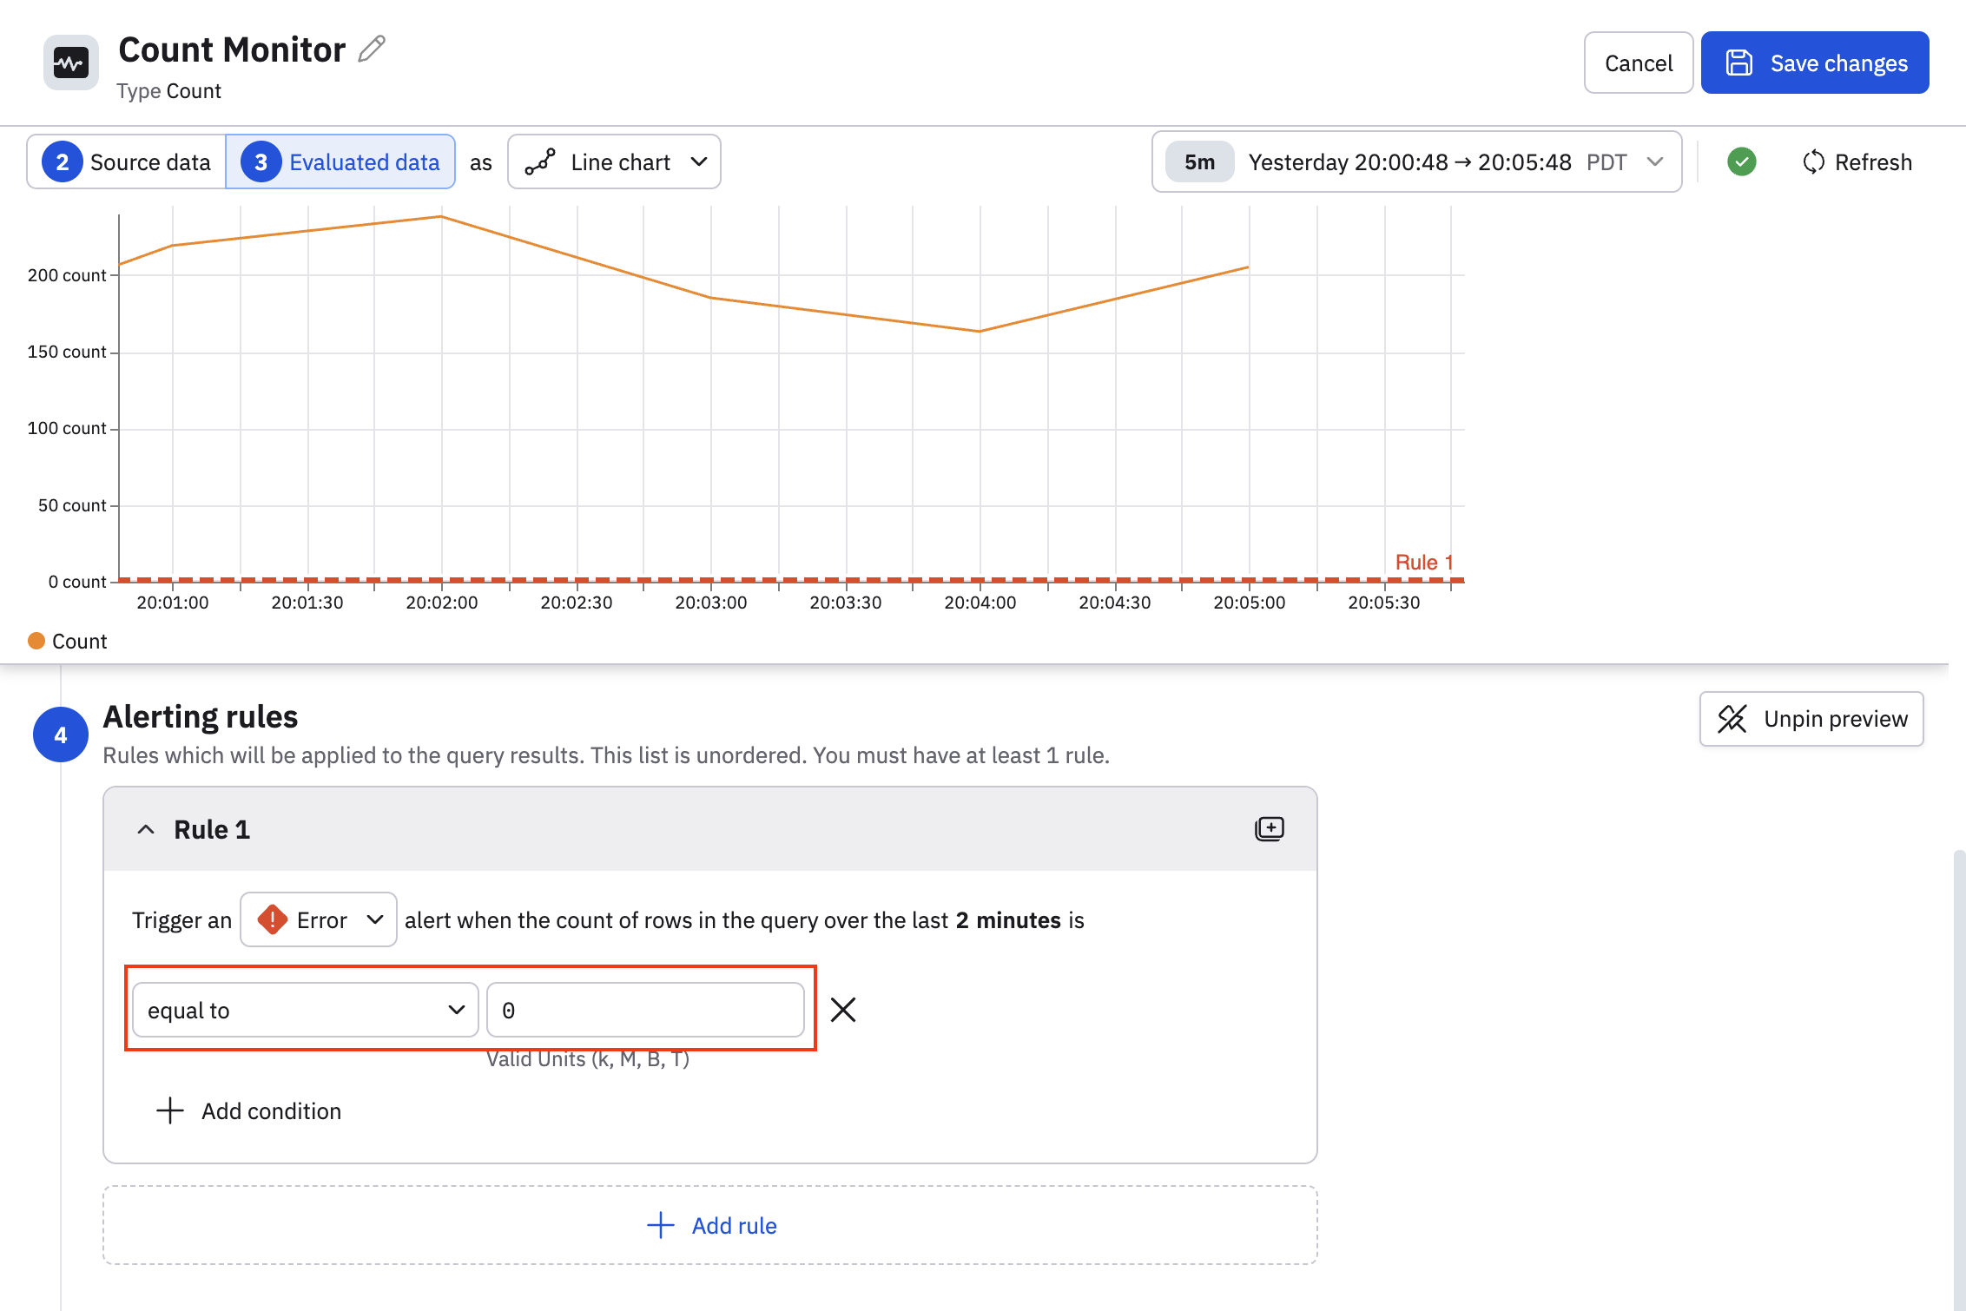Click the Unpin preview button
This screenshot has width=1966, height=1311.
click(x=1811, y=719)
